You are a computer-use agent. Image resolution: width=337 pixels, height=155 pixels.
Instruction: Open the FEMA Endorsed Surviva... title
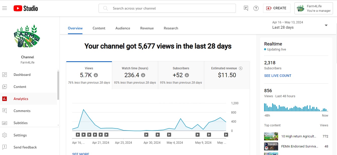[x=300, y=146]
